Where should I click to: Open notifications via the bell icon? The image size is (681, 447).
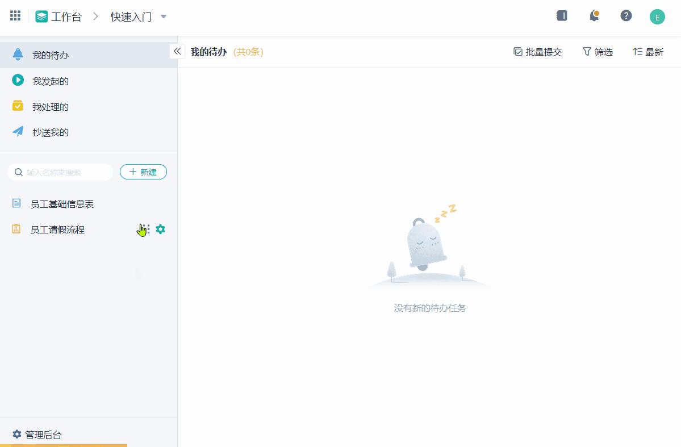pos(594,15)
